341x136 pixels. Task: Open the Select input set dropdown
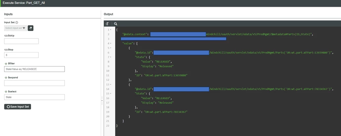(15, 28)
